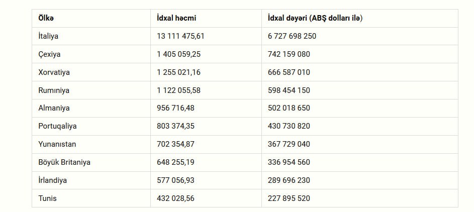Select the Tunis country cell
This screenshot has height=212, width=474.
click(47, 198)
